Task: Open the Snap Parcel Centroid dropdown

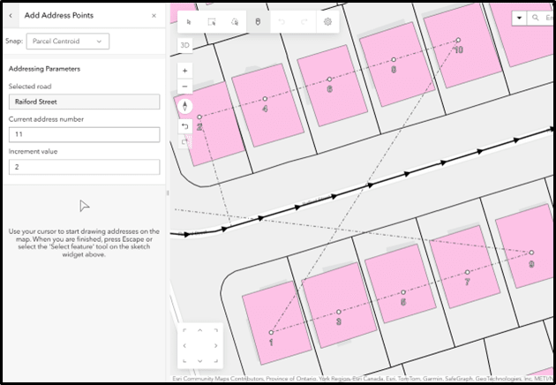Action: pos(68,42)
